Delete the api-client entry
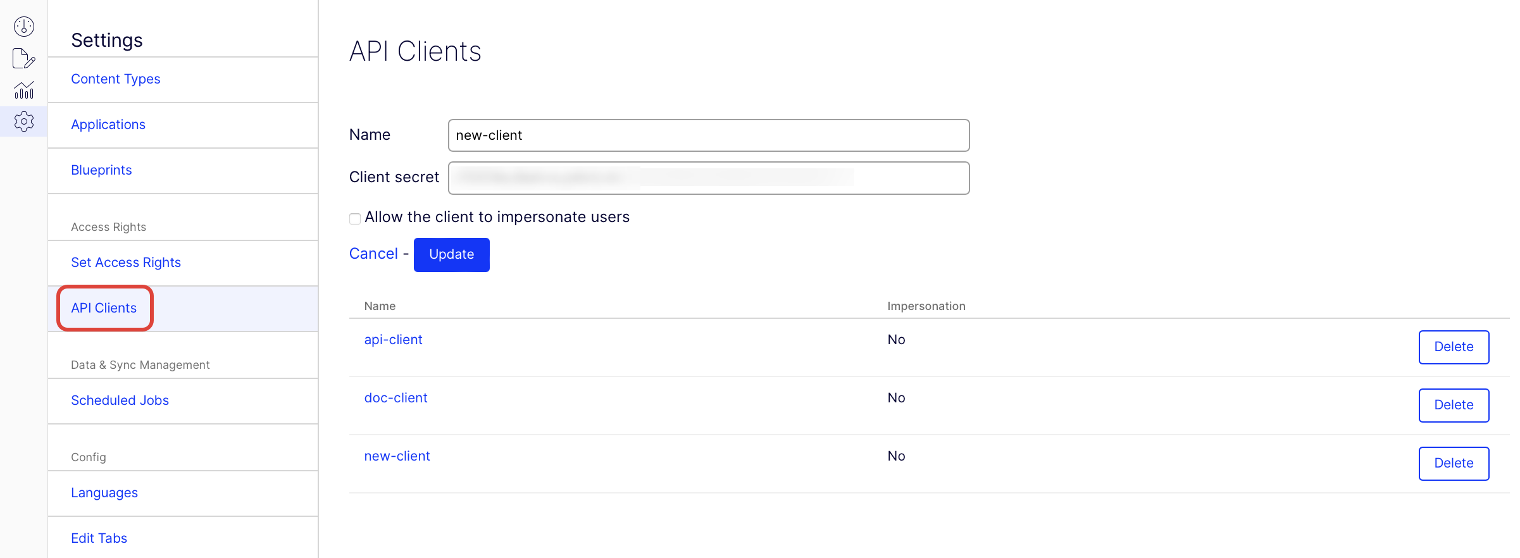 [x=1453, y=347]
